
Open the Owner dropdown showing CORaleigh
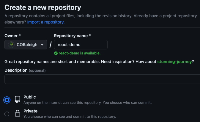[26, 45]
